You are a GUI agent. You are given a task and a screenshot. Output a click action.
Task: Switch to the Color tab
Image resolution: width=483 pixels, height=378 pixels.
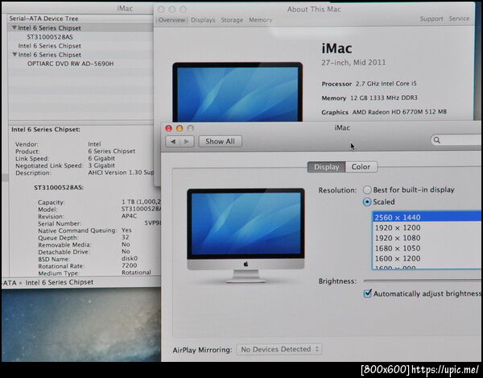361,167
